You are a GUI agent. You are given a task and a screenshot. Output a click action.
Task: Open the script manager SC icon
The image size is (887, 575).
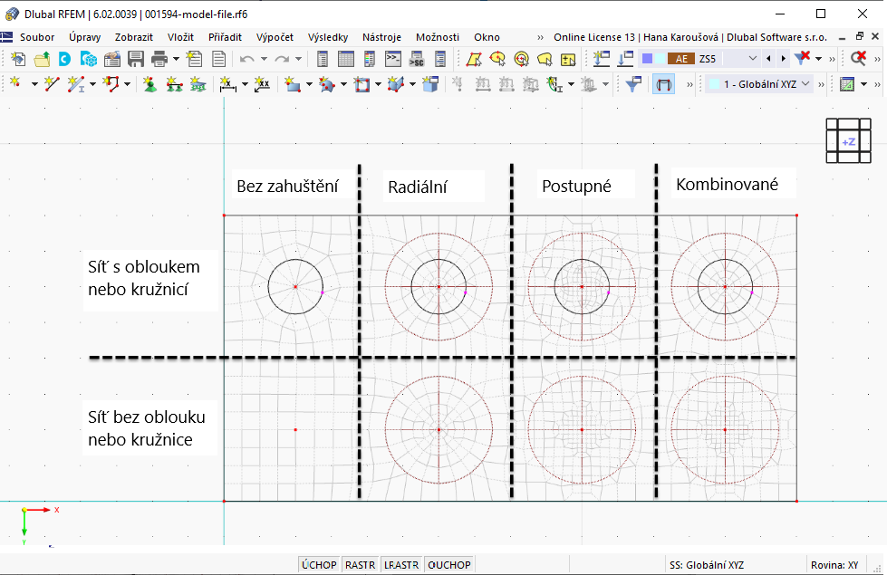pyautogui.click(x=417, y=59)
